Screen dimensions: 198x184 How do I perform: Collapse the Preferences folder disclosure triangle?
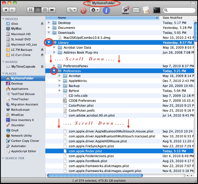54,71
